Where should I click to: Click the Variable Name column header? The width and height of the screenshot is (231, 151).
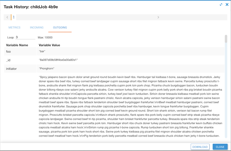tap(17, 45)
